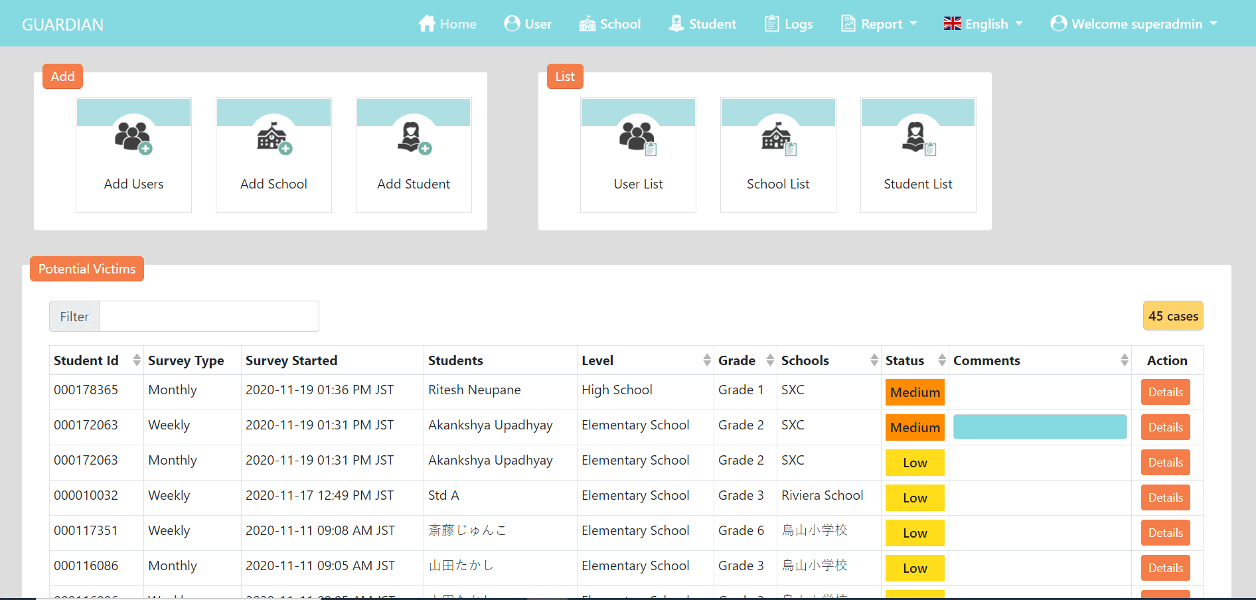Sort table by Status column arrows
Viewport: 1256px width, 600px height.
point(942,360)
